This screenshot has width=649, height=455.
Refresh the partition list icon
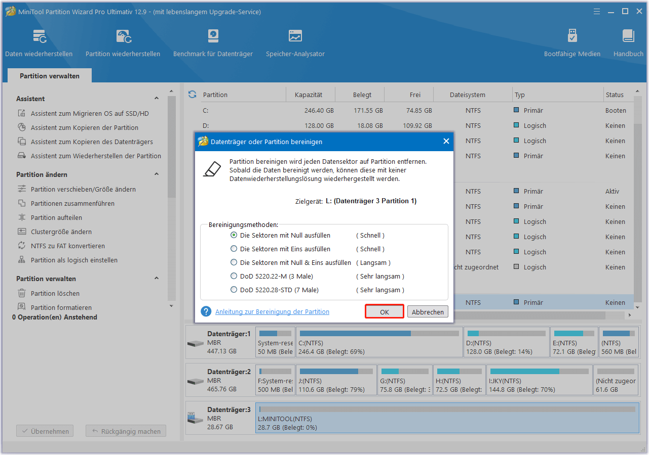192,95
